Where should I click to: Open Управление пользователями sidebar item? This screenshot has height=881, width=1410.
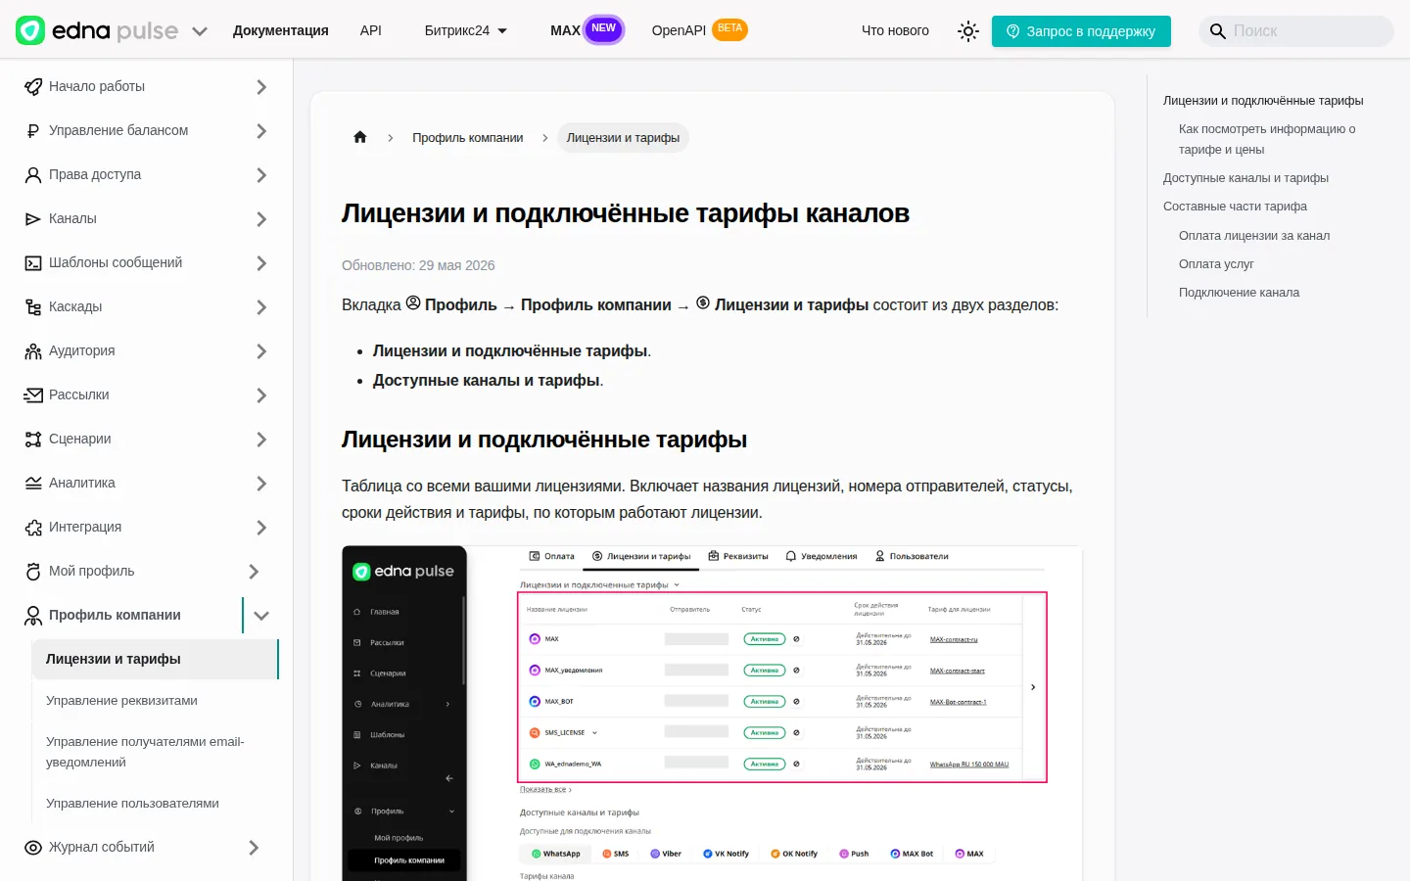click(132, 804)
